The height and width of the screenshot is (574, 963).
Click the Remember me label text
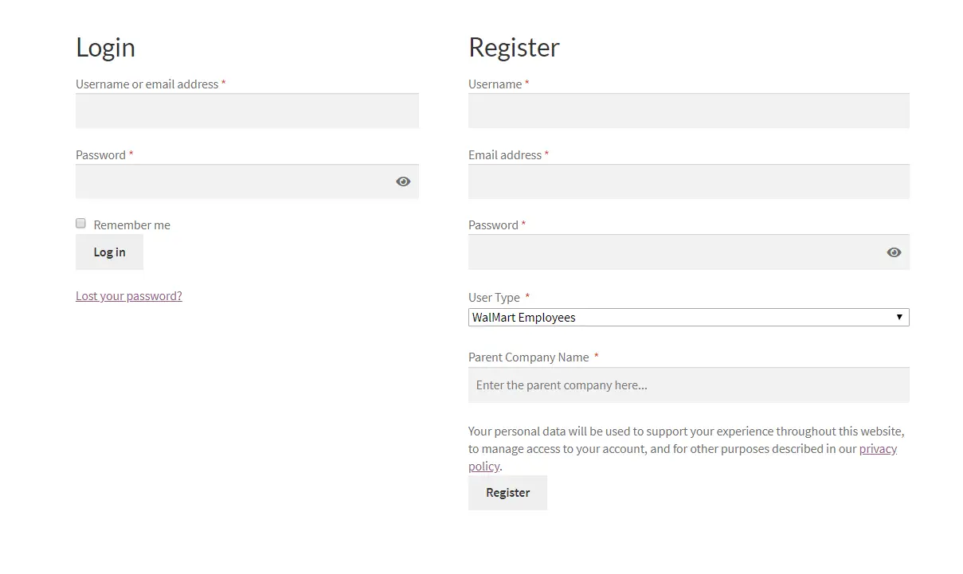tap(131, 225)
